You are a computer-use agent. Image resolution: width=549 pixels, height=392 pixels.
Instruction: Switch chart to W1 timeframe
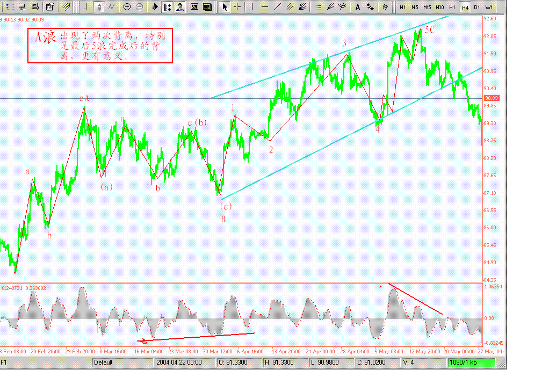pyautogui.click(x=489, y=7)
